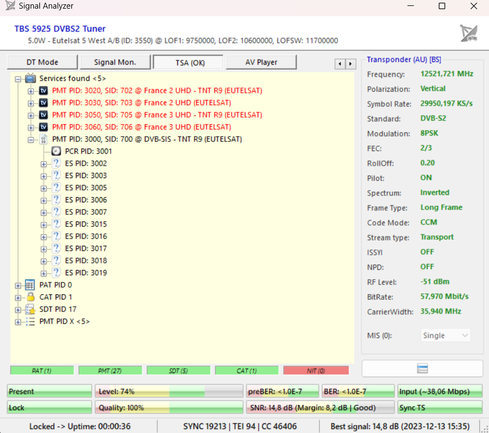Select France 3 UHD (EUTELSAT) SID 706 row
The height and width of the screenshot is (433, 489).
pyautogui.click(x=141, y=127)
